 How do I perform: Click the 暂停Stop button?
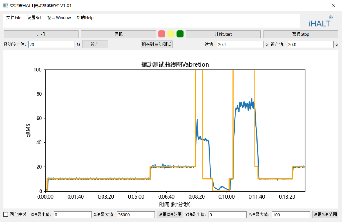coord(301,34)
